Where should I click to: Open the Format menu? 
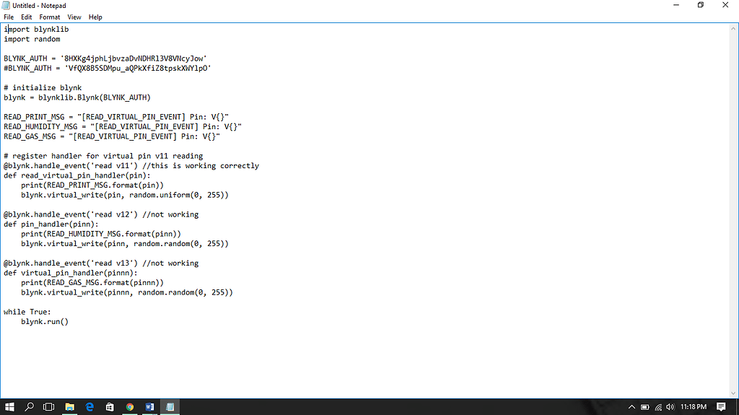(x=50, y=17)
